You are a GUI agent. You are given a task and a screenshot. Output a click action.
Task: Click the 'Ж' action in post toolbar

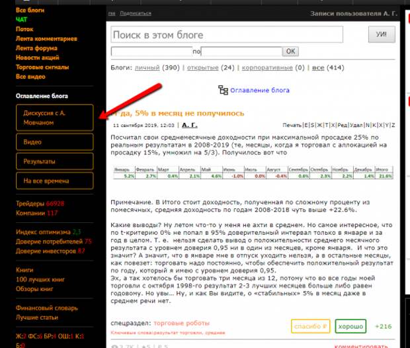pyautogui.click(x=319, y=125)
